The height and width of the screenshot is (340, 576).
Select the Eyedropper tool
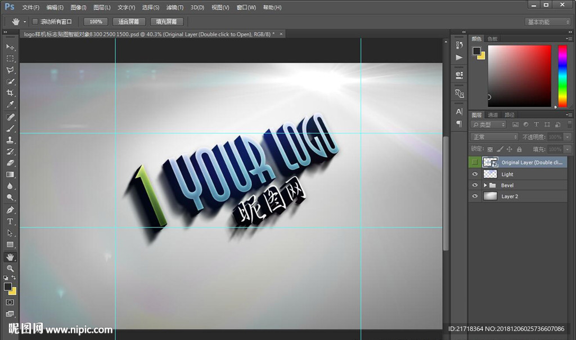coord(10,104)
